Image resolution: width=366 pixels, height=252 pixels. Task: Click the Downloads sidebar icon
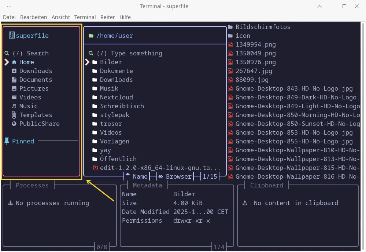[14, 71]
